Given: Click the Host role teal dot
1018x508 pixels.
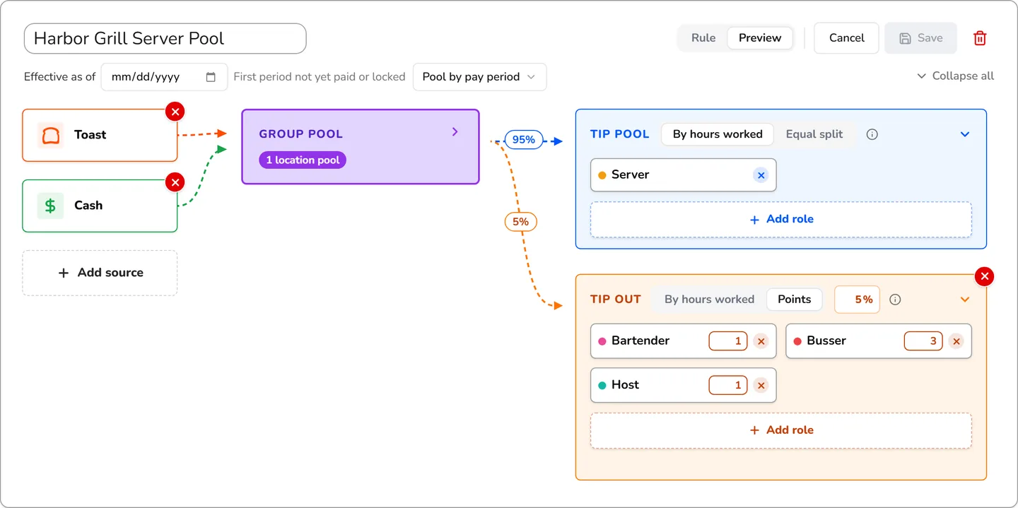Looking at the screenshot, I should [602, 385].
